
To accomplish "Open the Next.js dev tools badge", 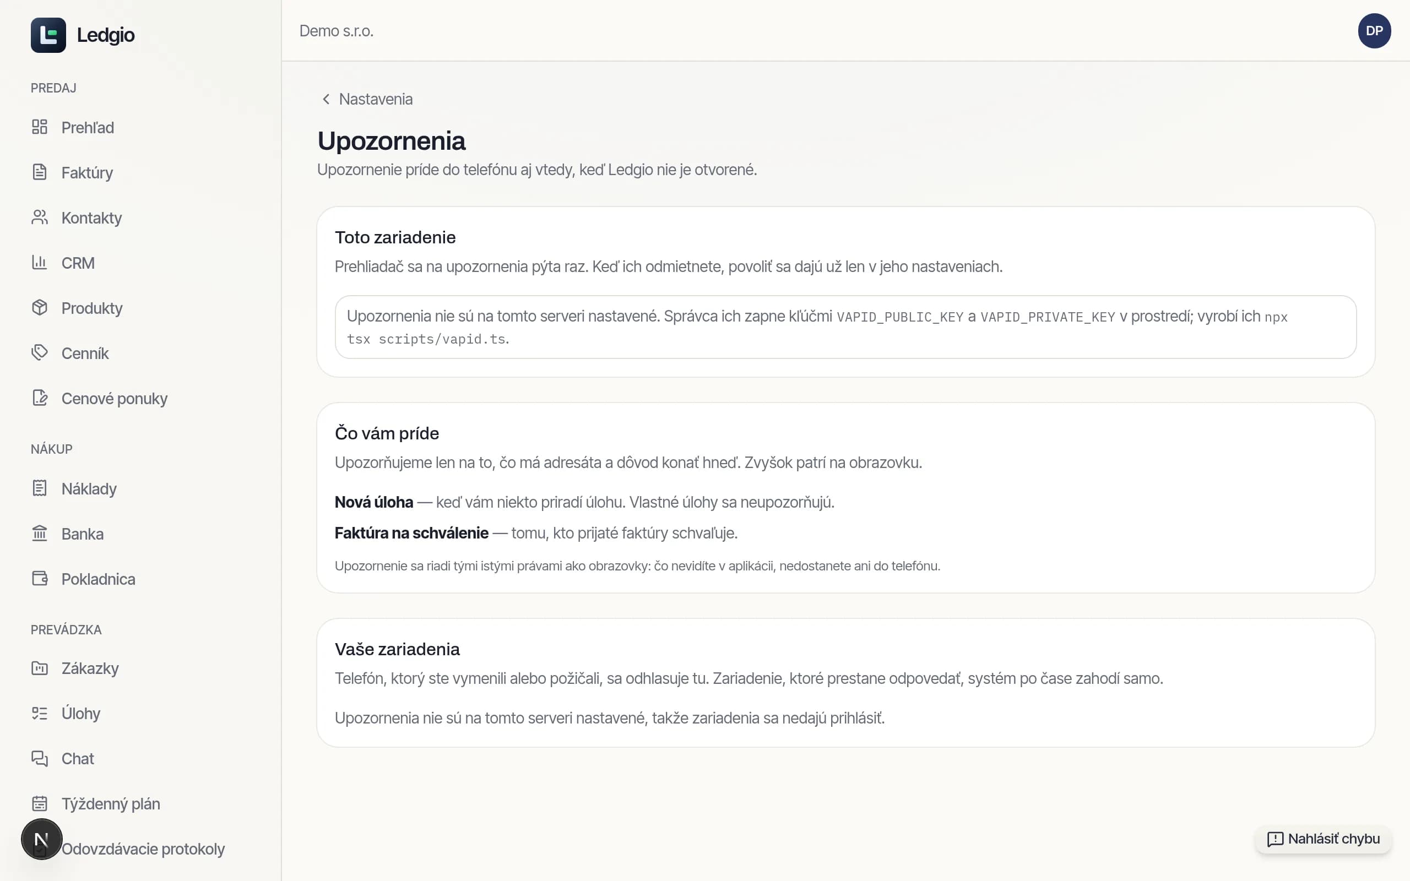I will pyautogui.click(x=41, y=839).
